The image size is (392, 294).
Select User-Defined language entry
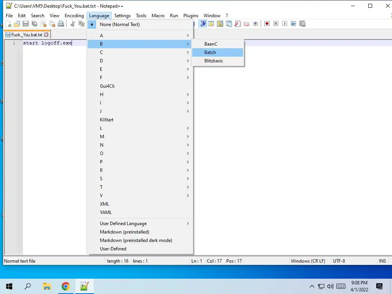click(140, 249)
